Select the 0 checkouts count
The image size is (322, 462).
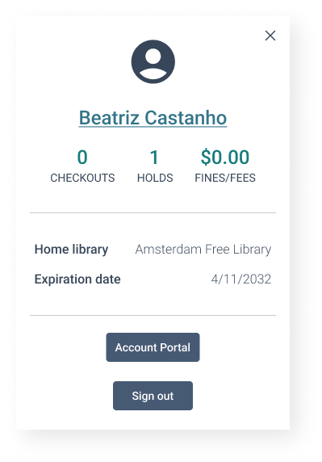82,157
